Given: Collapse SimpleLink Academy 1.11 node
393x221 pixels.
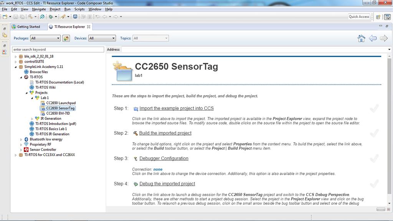Looking at the screenshot, I should (x=15, y=67).
